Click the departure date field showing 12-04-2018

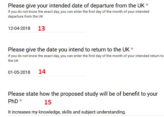pos(47,28)
